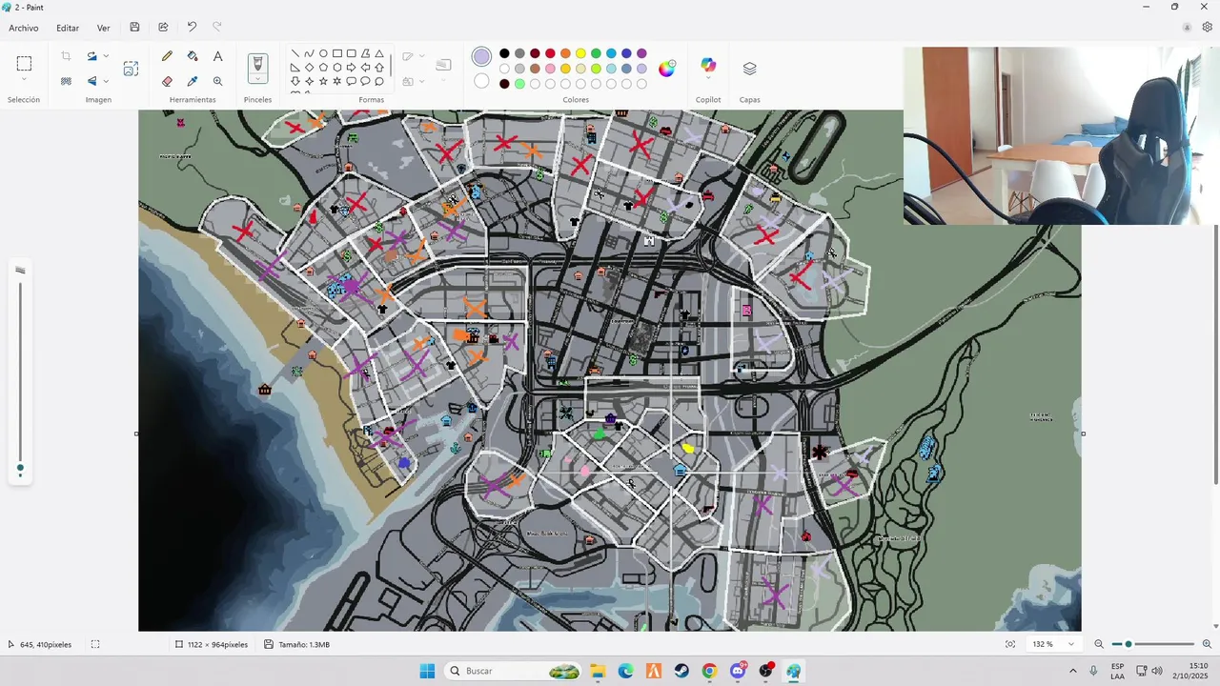The image size is (1220, 686).
Task: Open the Edit colors wheel
Action: pyautogui.click(x=667, y=68)
